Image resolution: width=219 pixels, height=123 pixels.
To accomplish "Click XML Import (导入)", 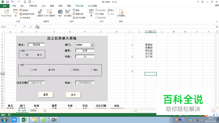I will [111, 10].
